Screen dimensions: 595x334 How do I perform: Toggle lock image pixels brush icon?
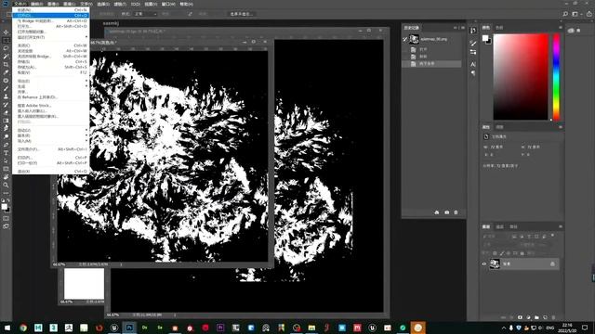(502, 253)
